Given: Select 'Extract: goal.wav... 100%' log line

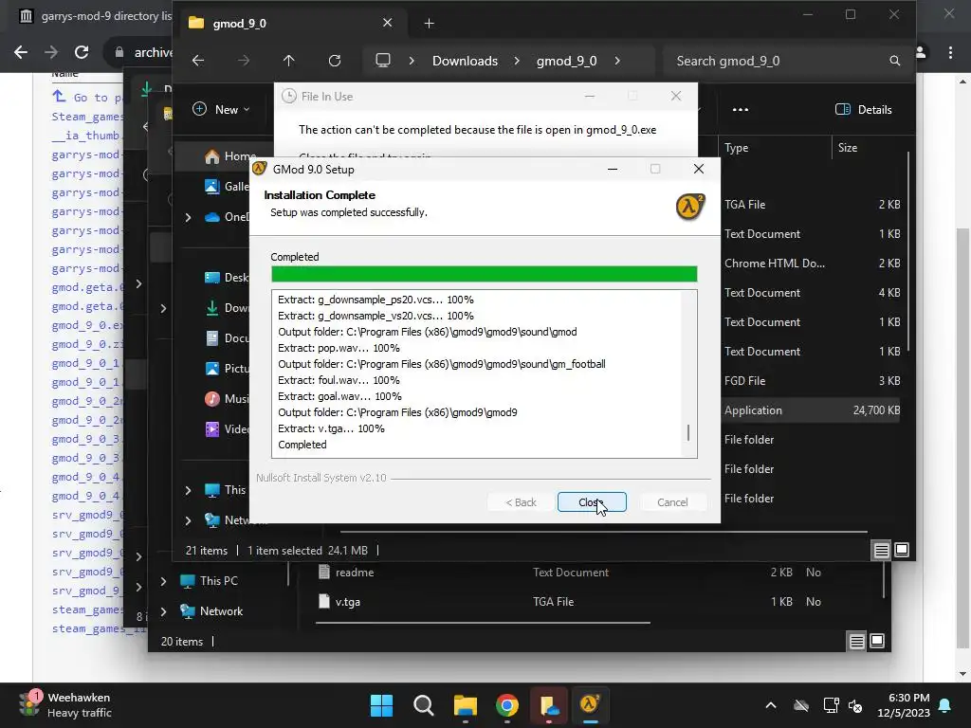Looking at the screenshot, I should pyautogui.click(x=339, y=396).
